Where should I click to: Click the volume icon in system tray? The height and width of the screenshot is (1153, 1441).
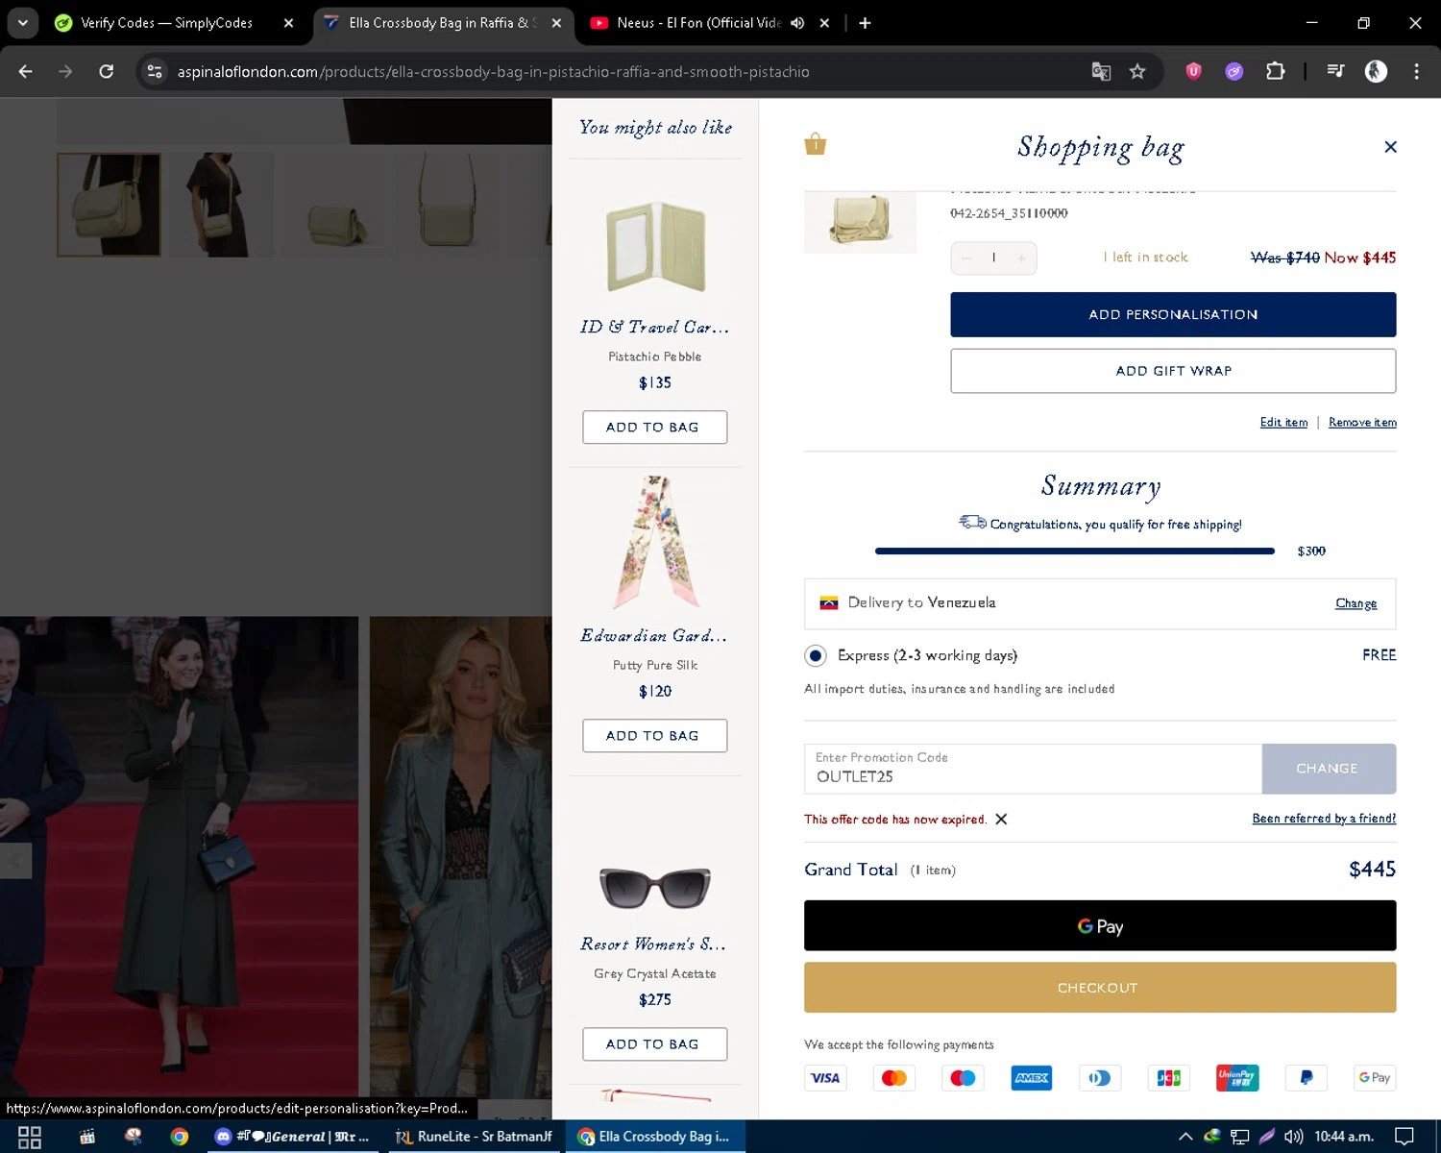point(1293,1137)
